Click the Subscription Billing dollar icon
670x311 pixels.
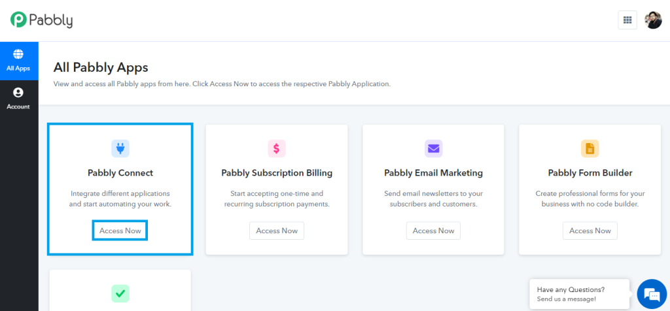[277, 148]
